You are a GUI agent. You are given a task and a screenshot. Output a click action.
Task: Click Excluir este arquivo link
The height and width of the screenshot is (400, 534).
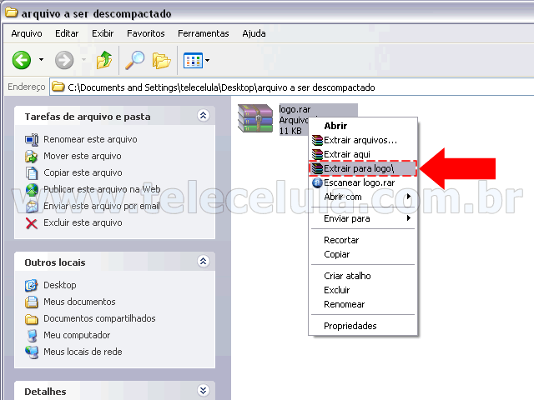83,222
